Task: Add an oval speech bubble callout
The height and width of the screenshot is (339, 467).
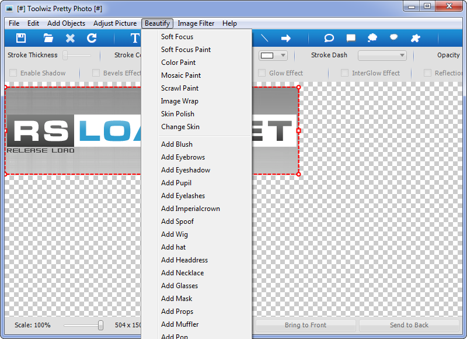Action: point(329,38)
